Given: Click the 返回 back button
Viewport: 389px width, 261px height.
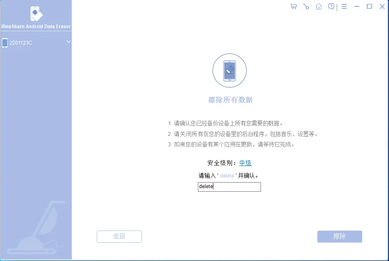Looking at the screenshot, I should [119, 236].
